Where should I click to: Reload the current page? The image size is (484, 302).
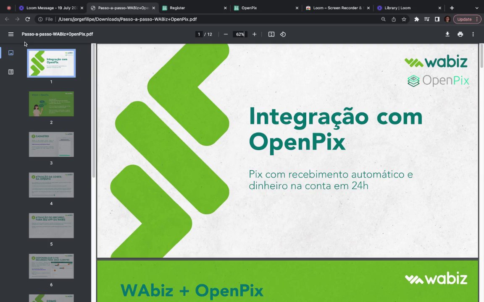(x=27, y=19)
